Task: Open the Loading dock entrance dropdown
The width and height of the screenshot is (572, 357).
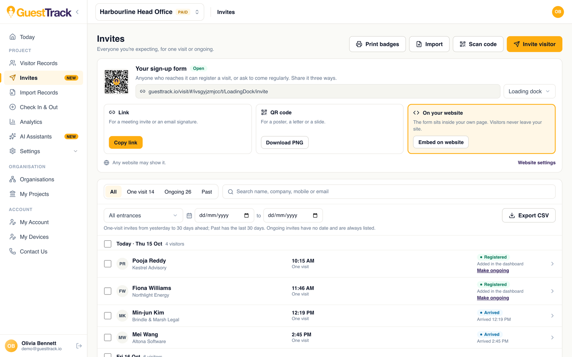Action: coord(529,91)
